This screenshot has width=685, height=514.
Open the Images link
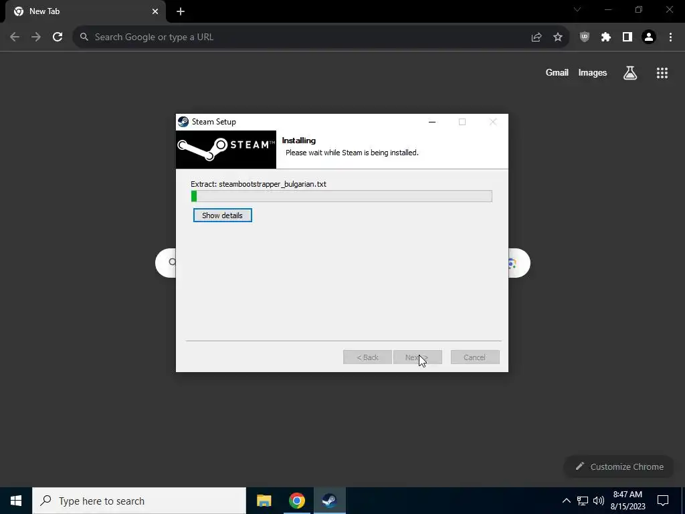pyautogui.click(x=593, y=72)
